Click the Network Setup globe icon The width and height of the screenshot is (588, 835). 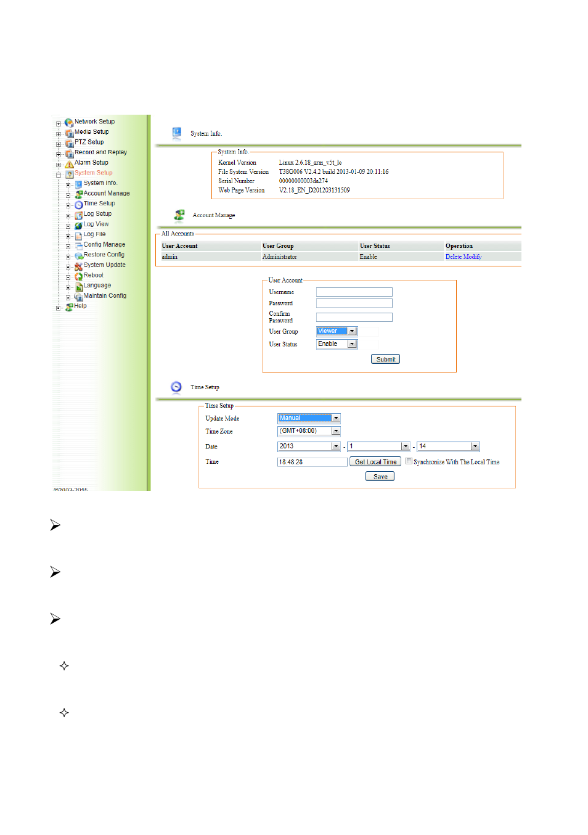pos(69,122)
